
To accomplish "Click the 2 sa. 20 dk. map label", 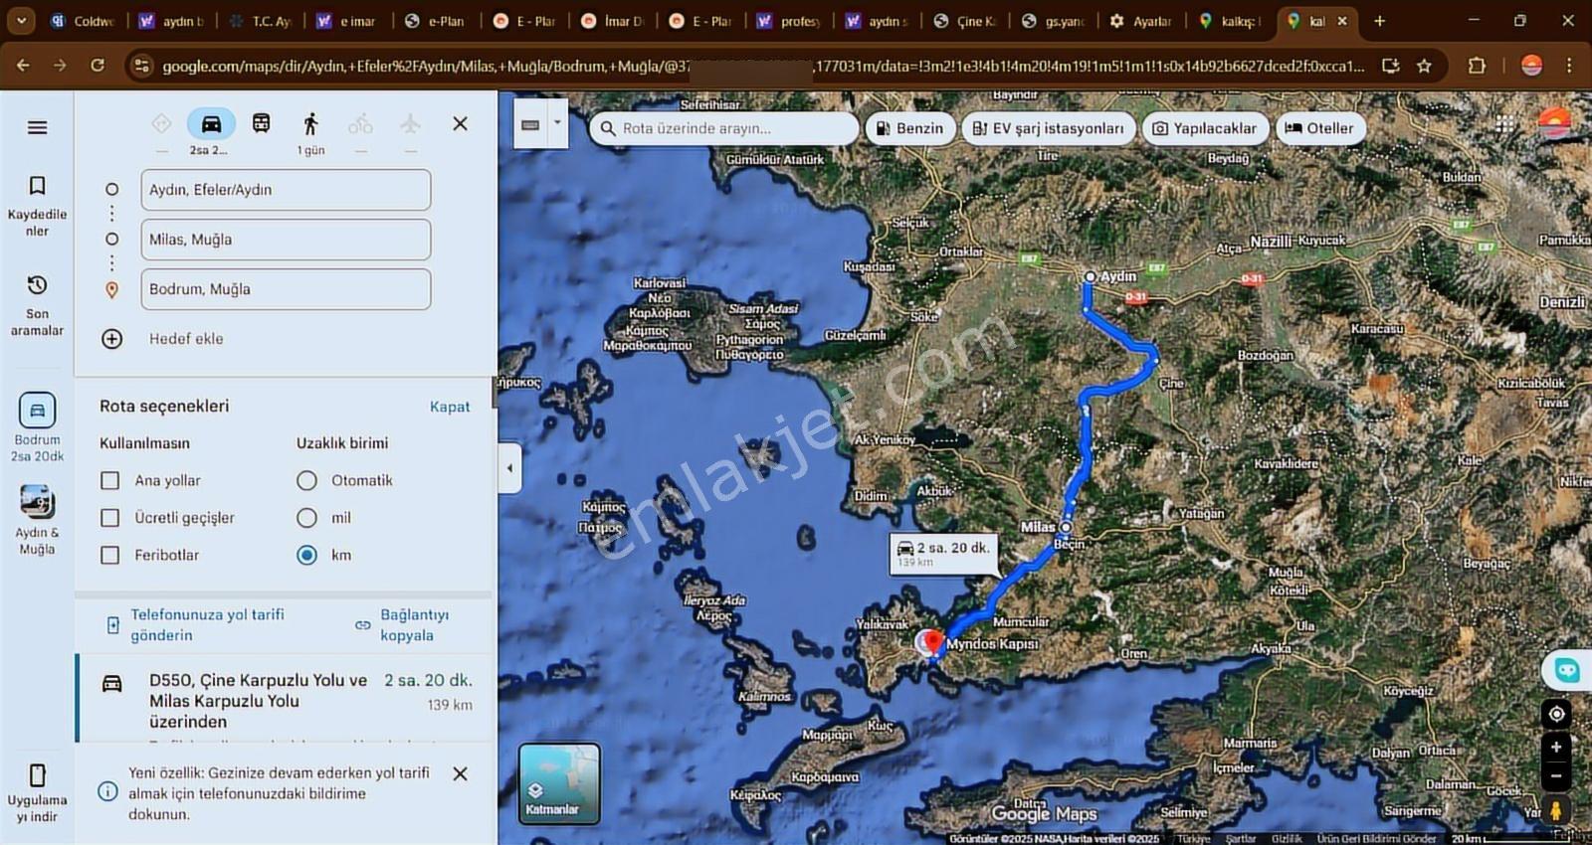I will [942, 554].
